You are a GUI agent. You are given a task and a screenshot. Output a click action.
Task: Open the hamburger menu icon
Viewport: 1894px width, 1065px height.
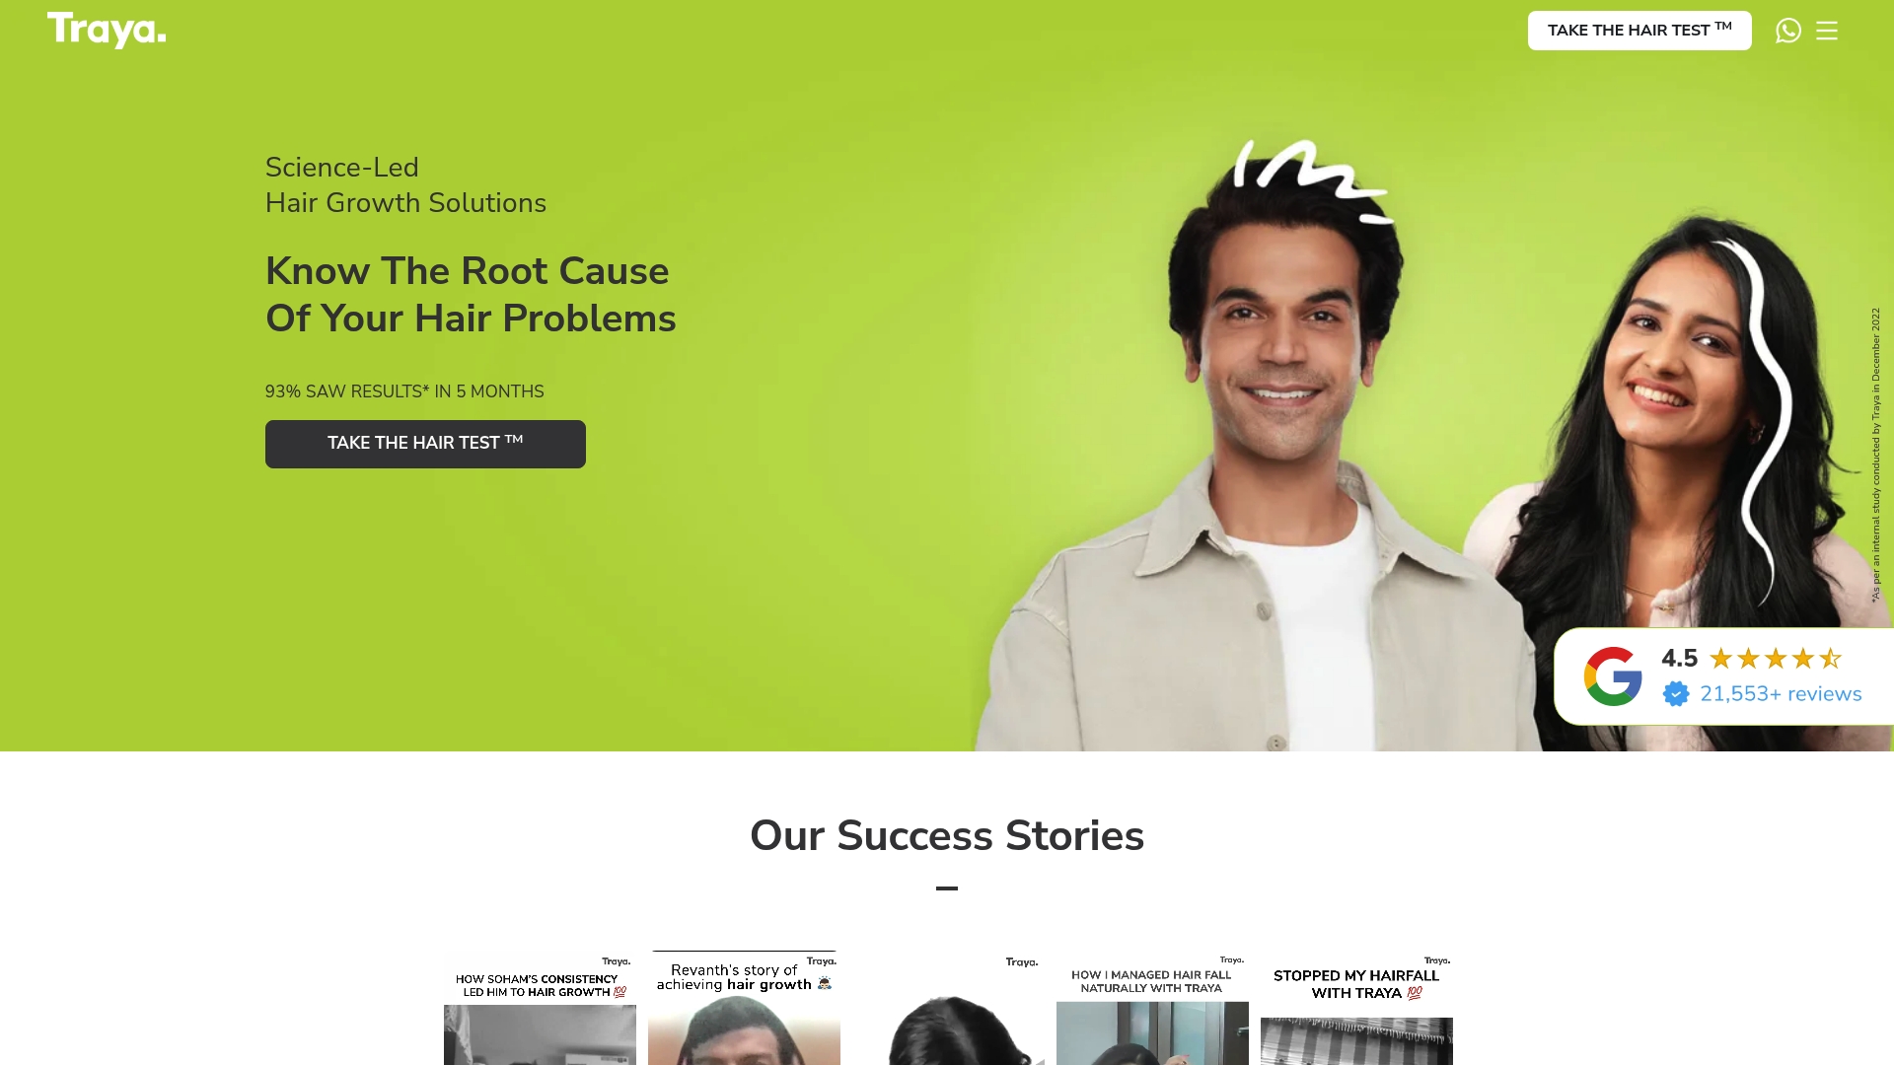[1827, 31]
